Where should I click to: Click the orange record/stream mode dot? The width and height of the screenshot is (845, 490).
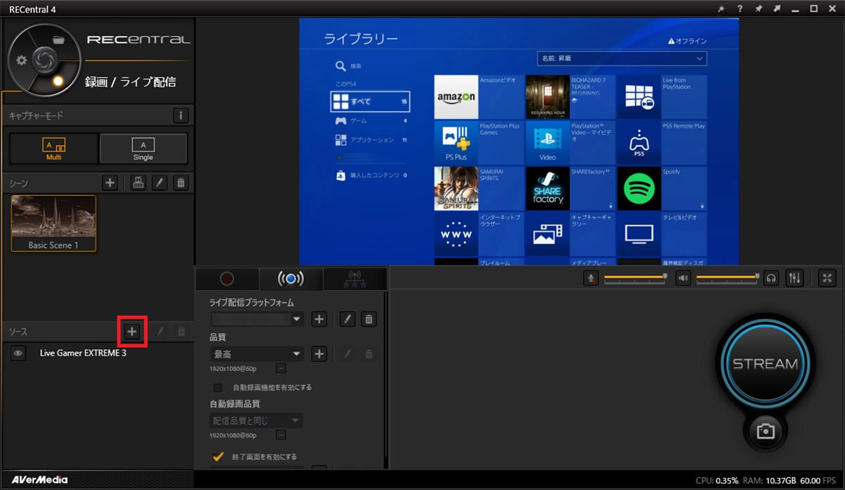(58, 81)
